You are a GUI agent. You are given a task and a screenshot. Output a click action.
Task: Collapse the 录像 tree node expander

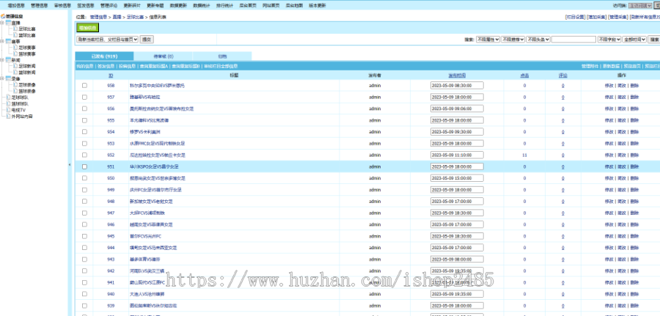(x=2, y=78)
